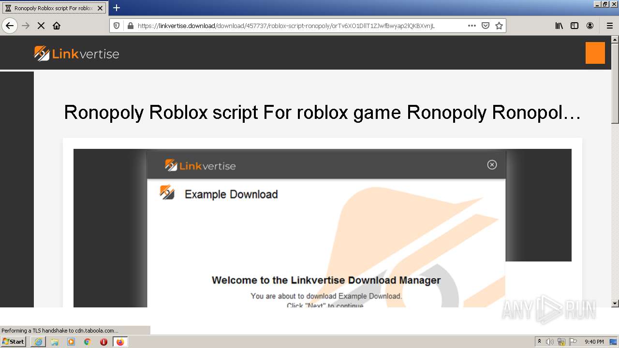Open media player from taskbar
This screenshot has height=348, width=619.
click(71, 342)
